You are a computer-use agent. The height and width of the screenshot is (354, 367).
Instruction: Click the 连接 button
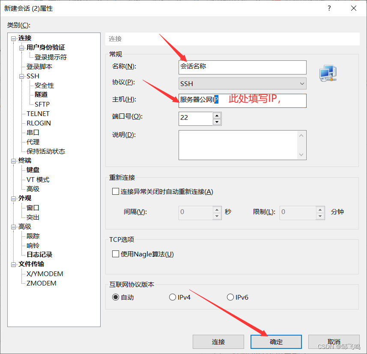point(218,342)
